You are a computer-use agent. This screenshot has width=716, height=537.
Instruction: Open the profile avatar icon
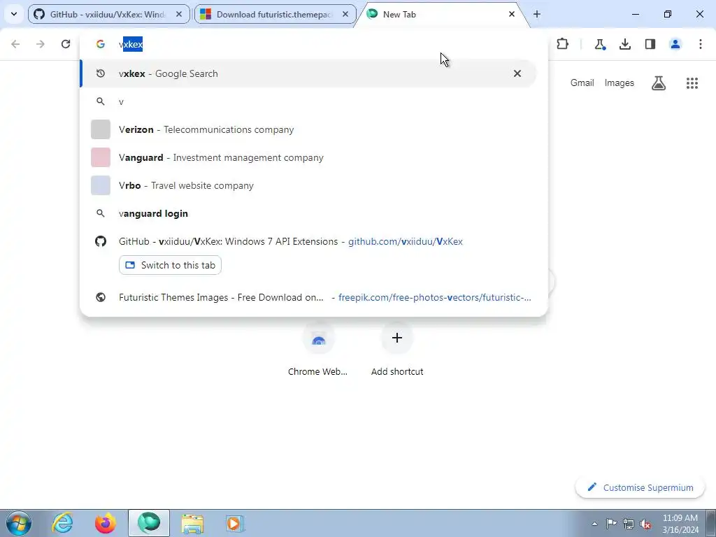(x=675, y=44)
